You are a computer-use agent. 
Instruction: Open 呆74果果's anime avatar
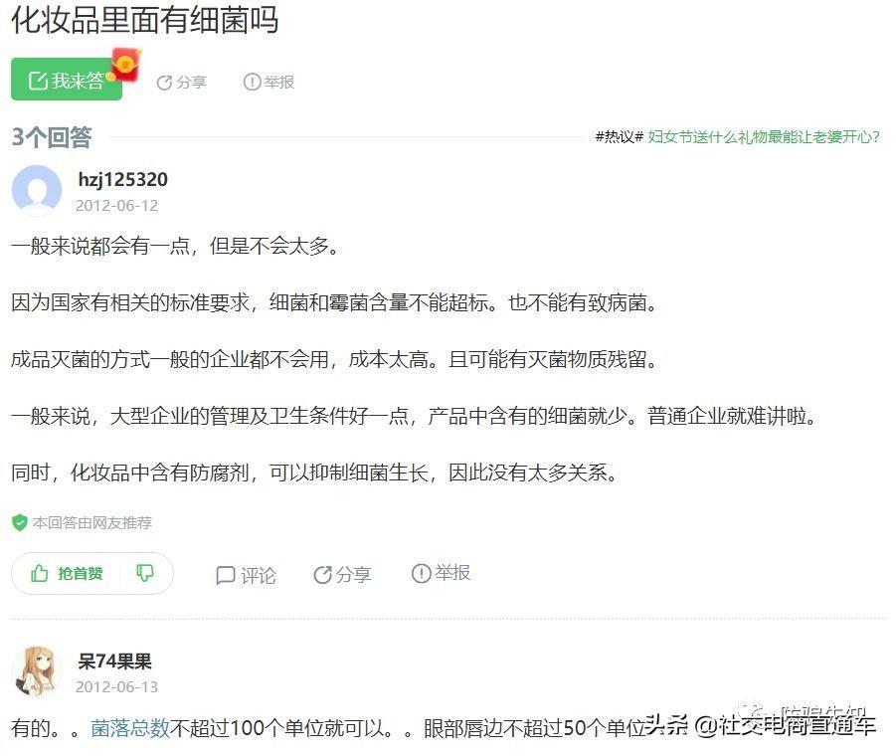(37, 672)
